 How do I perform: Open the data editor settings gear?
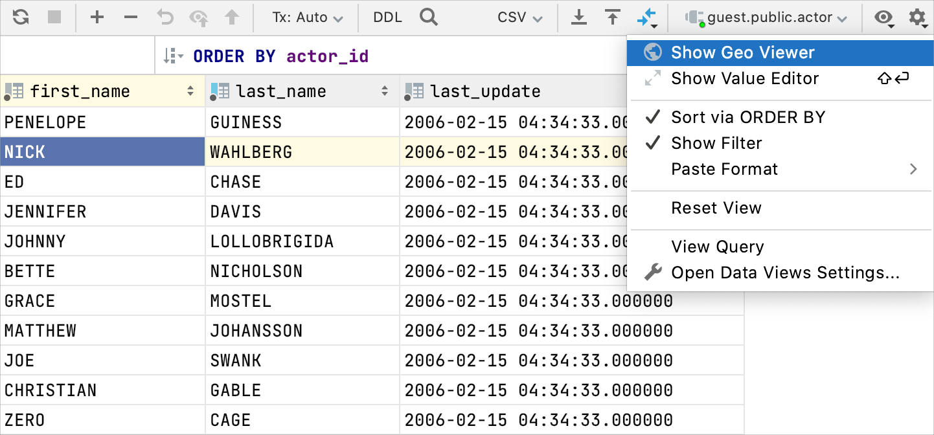917,17
